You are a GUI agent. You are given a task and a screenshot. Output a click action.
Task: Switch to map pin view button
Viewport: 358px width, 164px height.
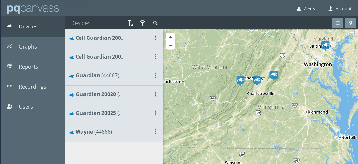351,23
